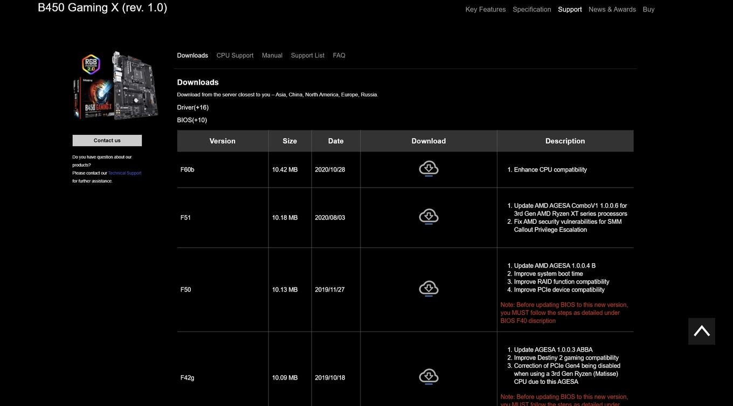The image size is (733, 406).
Task: Open the Support List tab
Action: pos(308,56)
